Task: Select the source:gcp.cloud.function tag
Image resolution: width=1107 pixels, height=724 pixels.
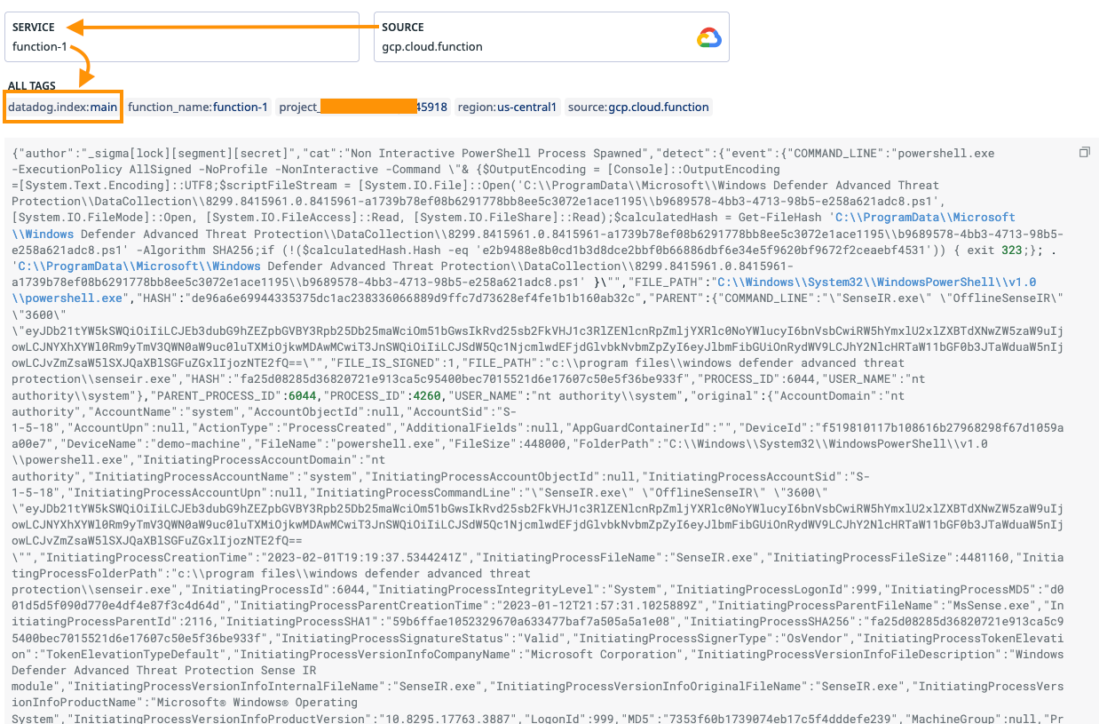Action: pos(638,107)
